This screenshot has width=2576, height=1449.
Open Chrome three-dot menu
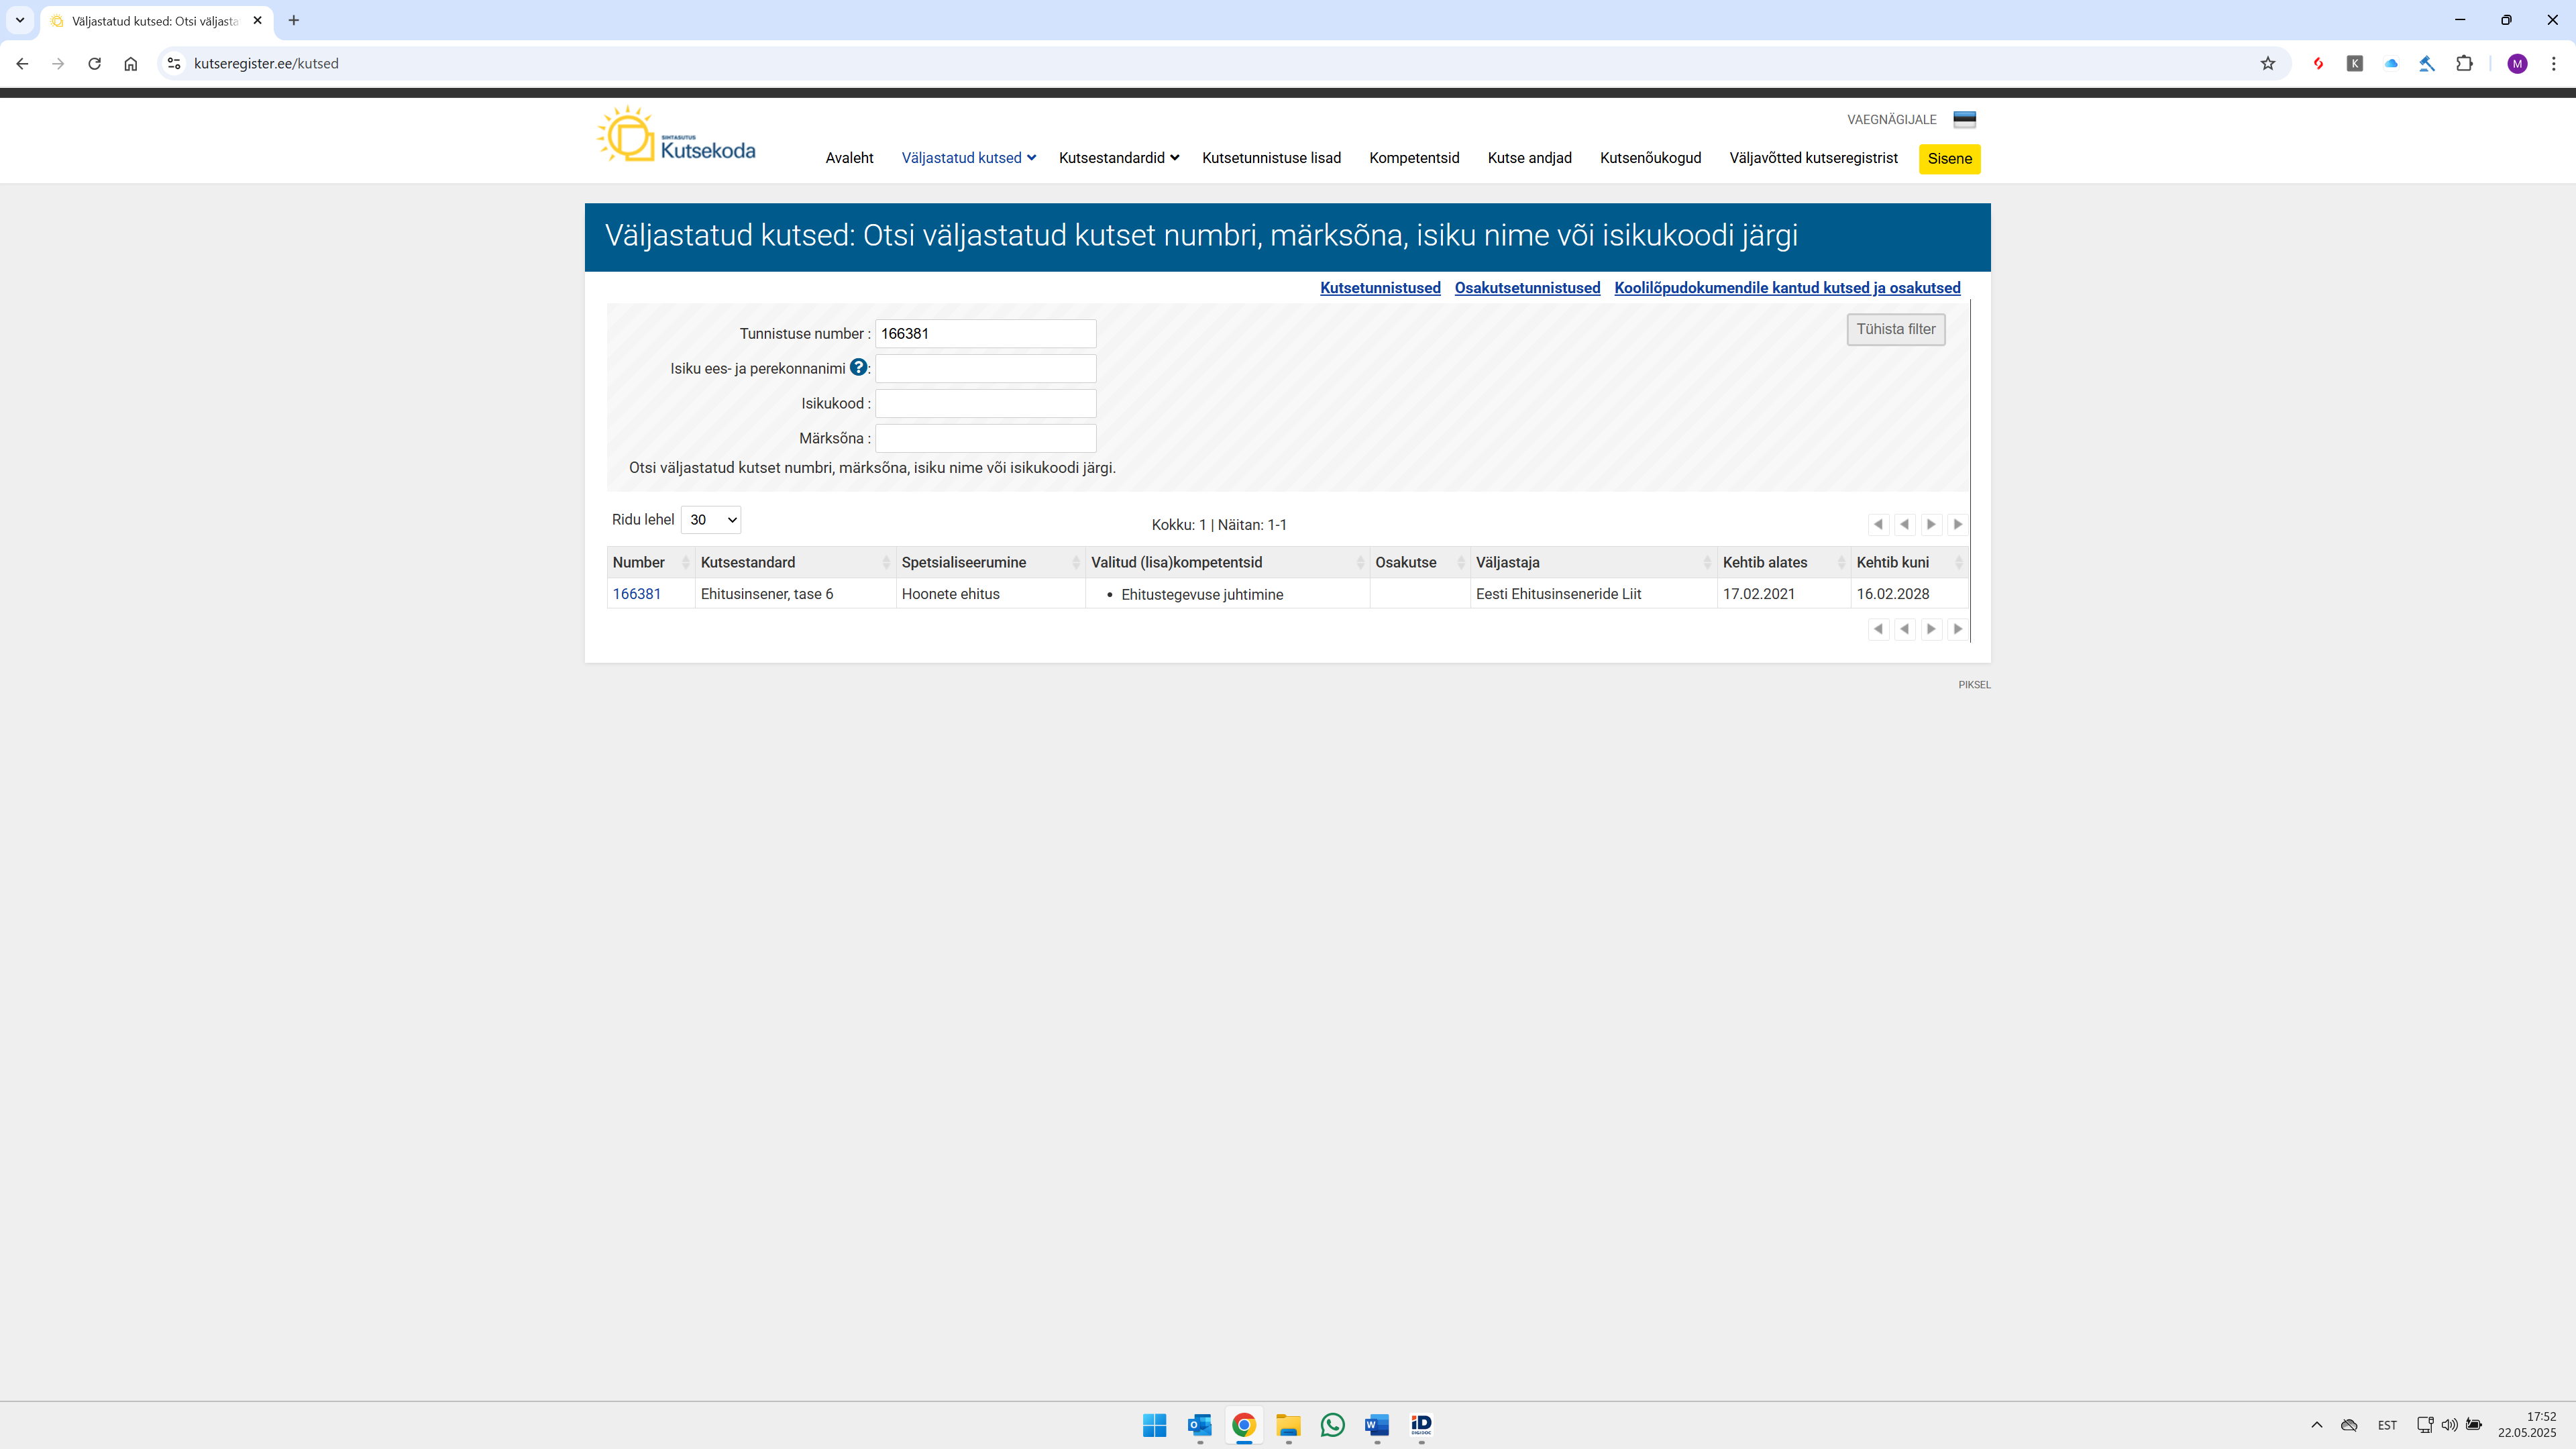click(2553, 63)
